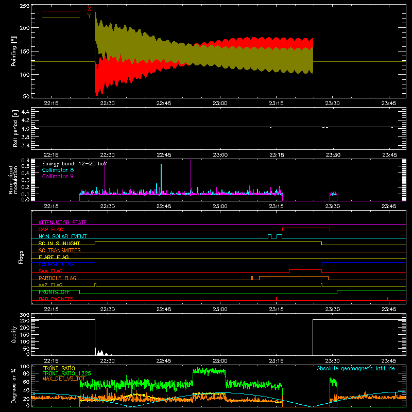The image size is (412, 412).
Task: Select the red 'X' legend label
Action: click(x=89, y=9)
